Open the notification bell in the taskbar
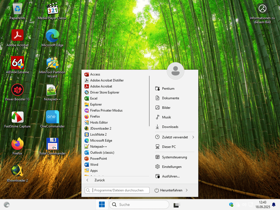Screen dimensions: 280x210 point(273,205)
